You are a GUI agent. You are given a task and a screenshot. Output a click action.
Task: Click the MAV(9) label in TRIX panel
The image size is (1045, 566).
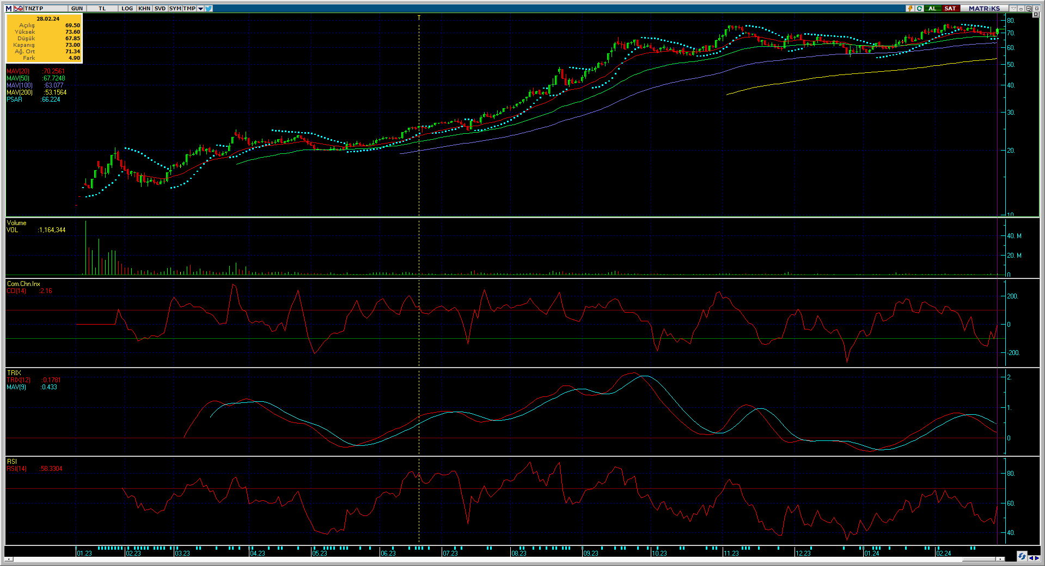16,387
